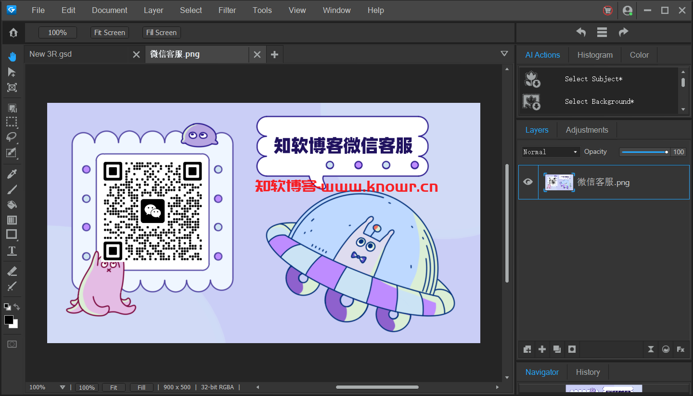
Task: Hide the 微信客服.png layer via eye icon
Action: click(528, 182)
